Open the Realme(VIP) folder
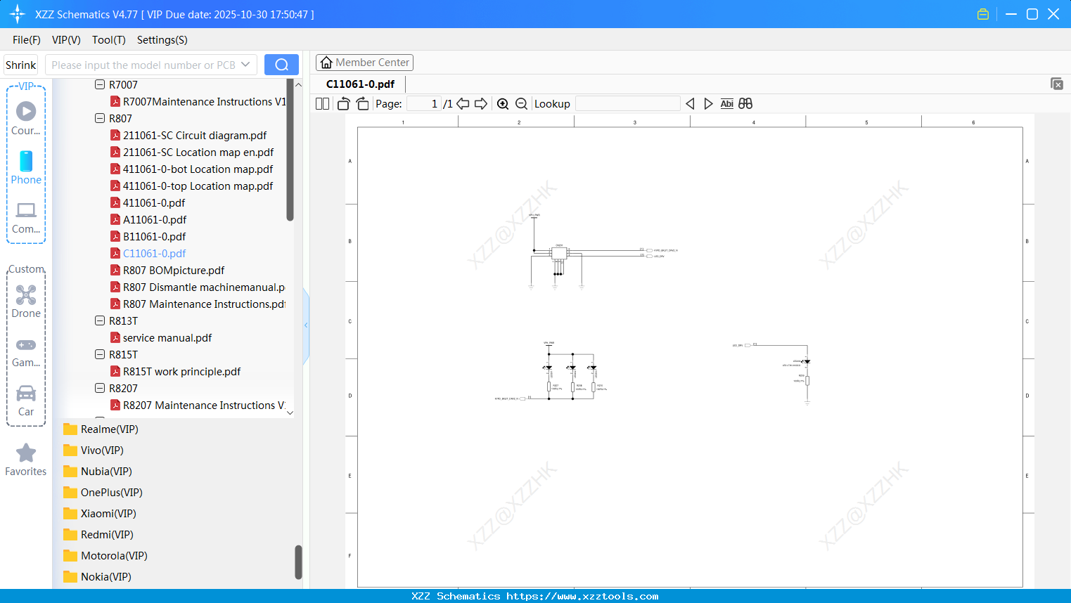The image size is (1071, 603). click(x=110, y=429)
